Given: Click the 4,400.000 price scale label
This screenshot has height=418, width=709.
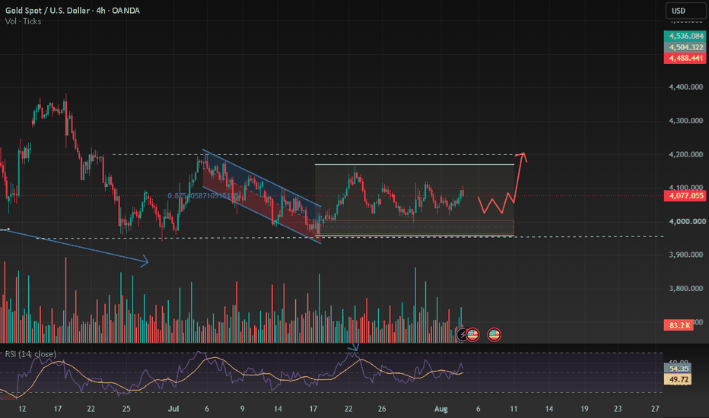Looking at the screenshot, I should (685, 87).
